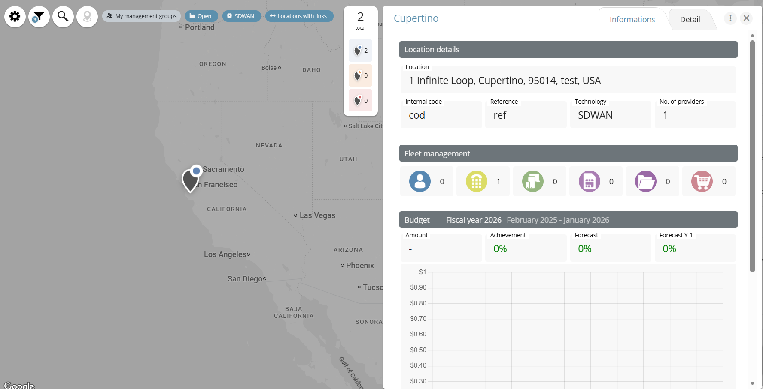Image resolution: width=763 pixels, height=389 pixels.
Task: Open the blue user icon in Fleet management
Action: point(419,181)
